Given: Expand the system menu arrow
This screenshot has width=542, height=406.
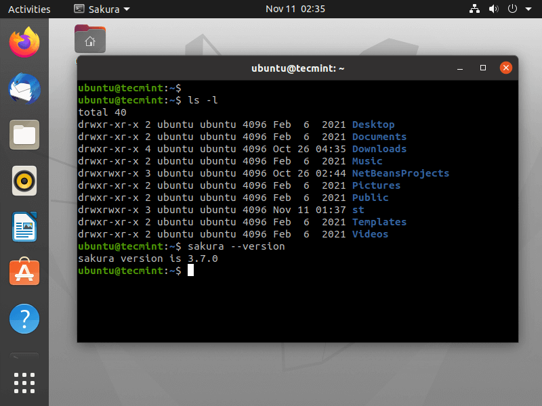Looking at the screenshot, I should 528,9.
